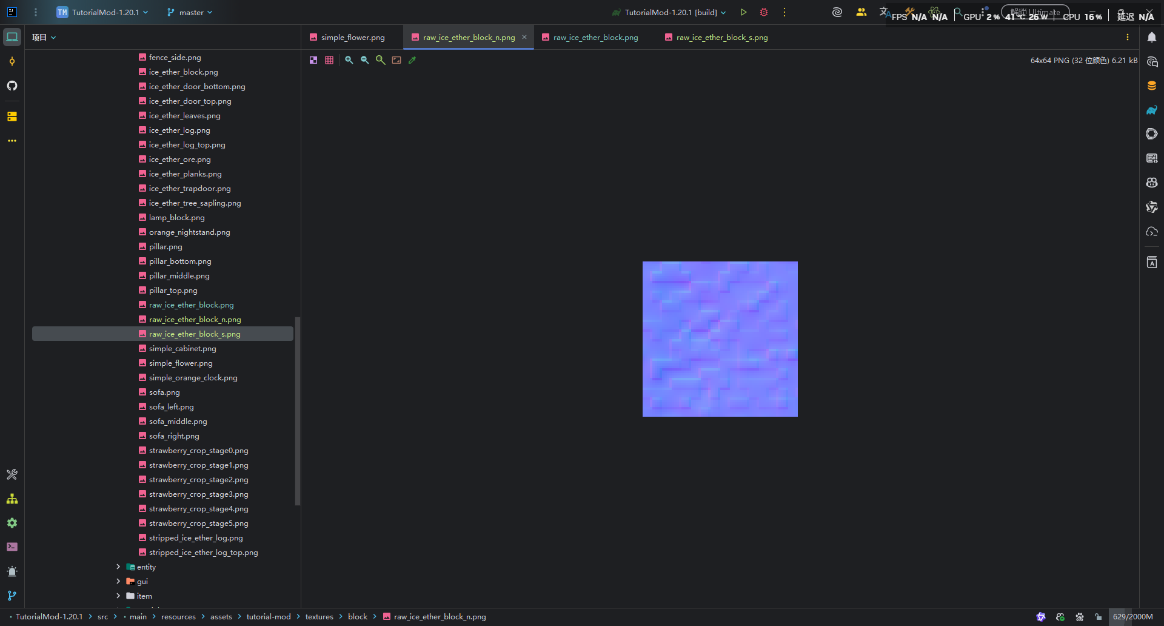Viewport: 1164px width, 626px height.
Task: Reset image to actual size
Action: coord(381,60)
